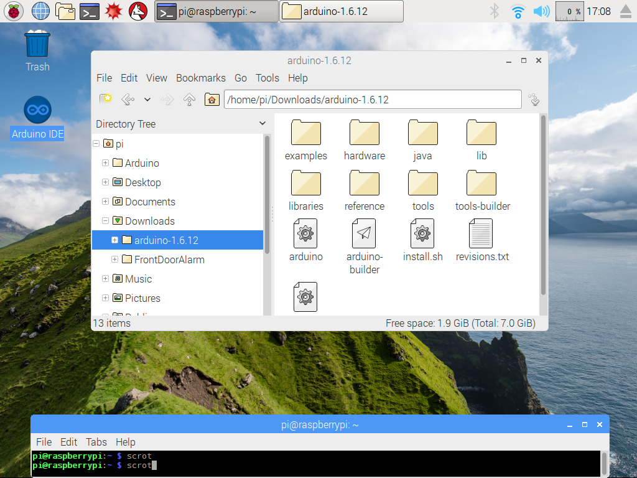Click the path address bar field
This screenshot has width=637, height=478.
coord(372,100)
